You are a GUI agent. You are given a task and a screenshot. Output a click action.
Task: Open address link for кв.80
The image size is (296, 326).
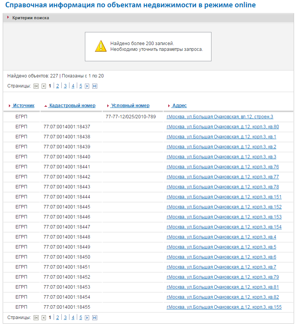(223, 127)
